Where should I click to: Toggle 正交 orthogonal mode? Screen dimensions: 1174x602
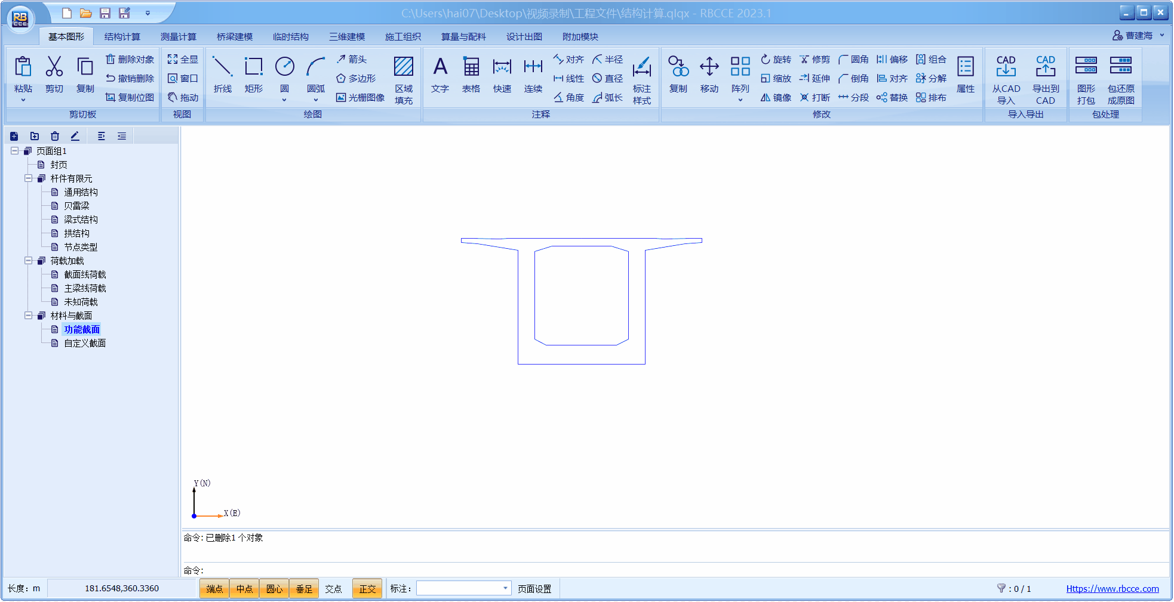[367, 589]
